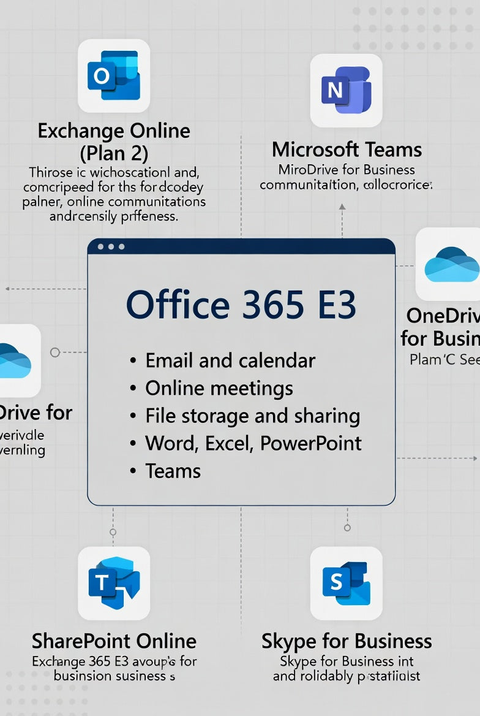The height and width of the screenshot is (716, 480).
Task: Select the 'Skype for Business' heading
Action: pos(347,642)
